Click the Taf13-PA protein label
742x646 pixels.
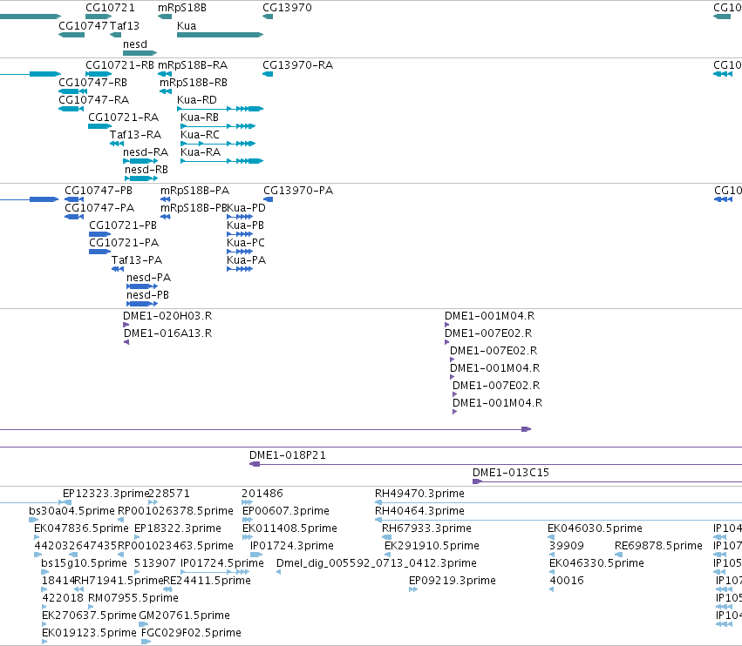click(137, 260)
